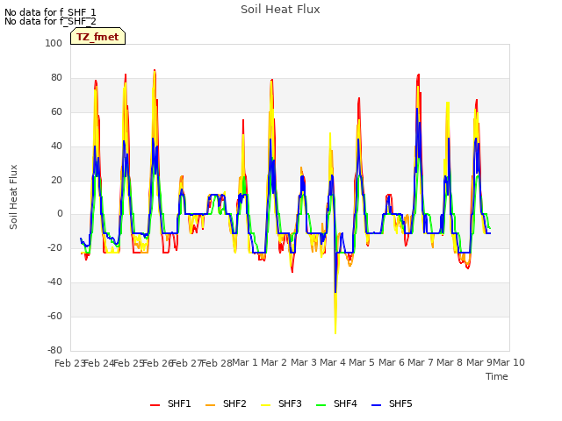Viewport: 562px width, 421px height.
Task: Click the Soil Heat Flux chart title
Action: tap(280, 10)
